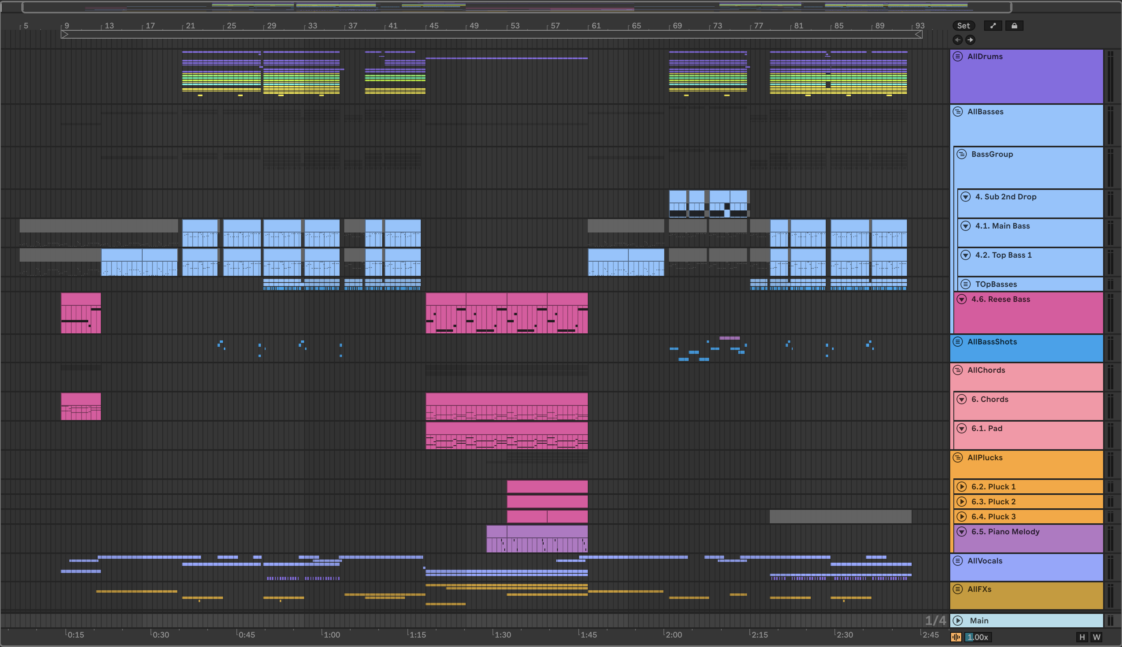This screenshot has width=1122, height=647.
Task: Click the 1.00x zoom factor field
Action: (x=978, y=637)
